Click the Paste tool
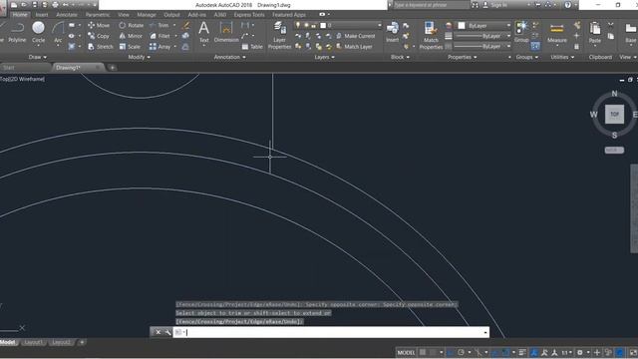Image resolution: width=638 pixels, height=359 pixels. coord(595,33)
